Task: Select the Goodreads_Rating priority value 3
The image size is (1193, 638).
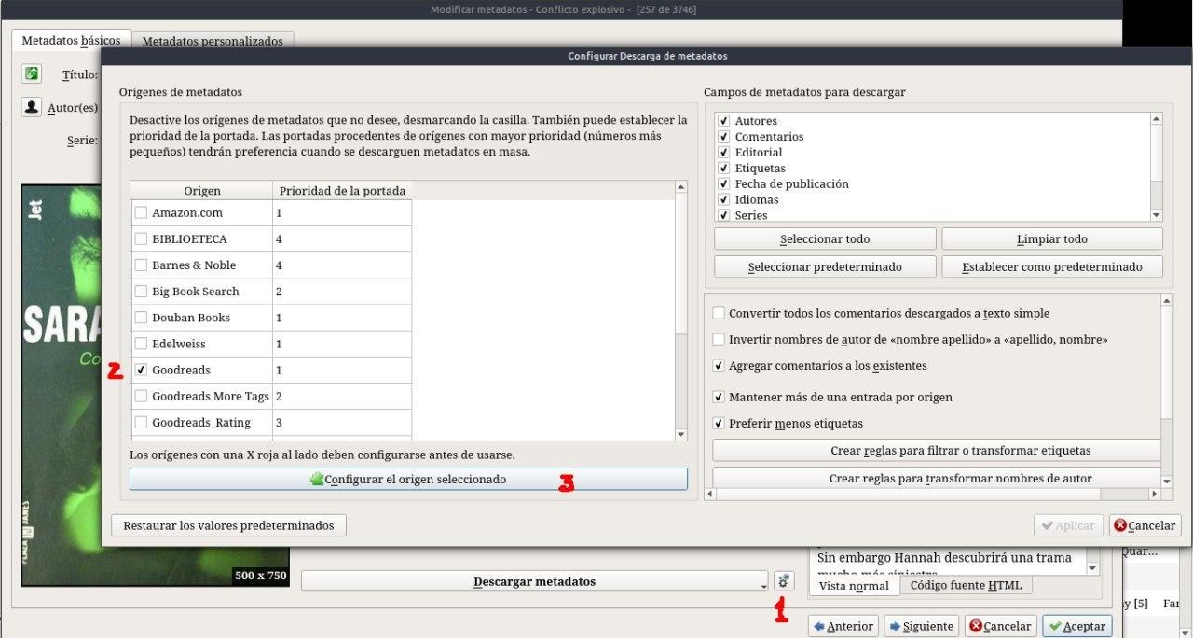Action: 342,422
